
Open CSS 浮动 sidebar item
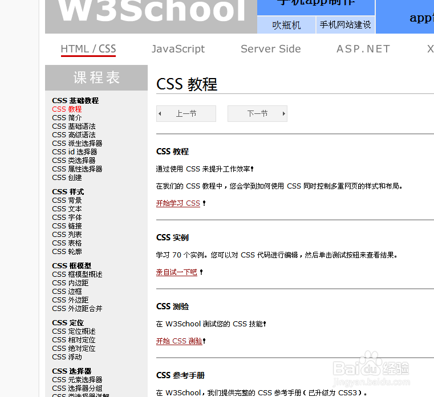pos(67,357)
